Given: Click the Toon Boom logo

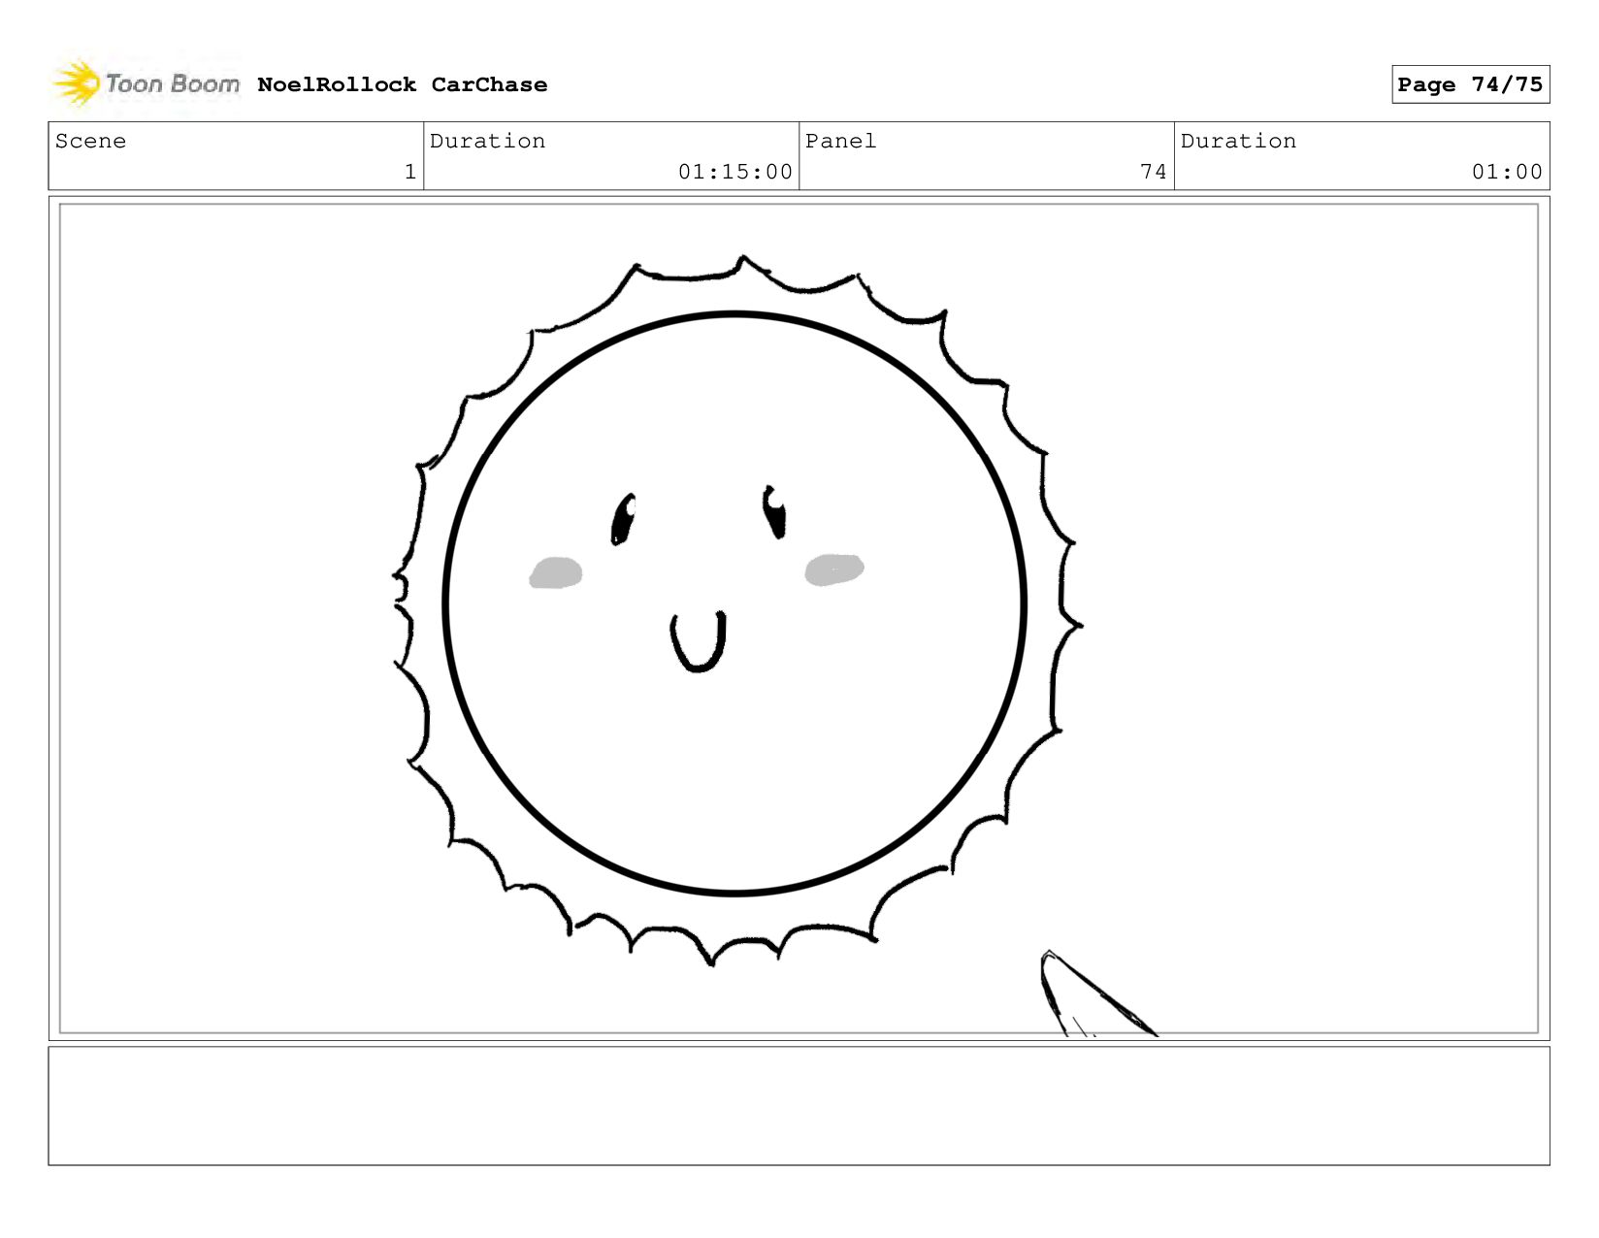Looking at the screenshot, I should click(x=147, y=83).
